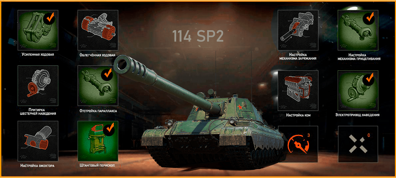Open the crossed-marks slot showing 0

click(358, 144)
